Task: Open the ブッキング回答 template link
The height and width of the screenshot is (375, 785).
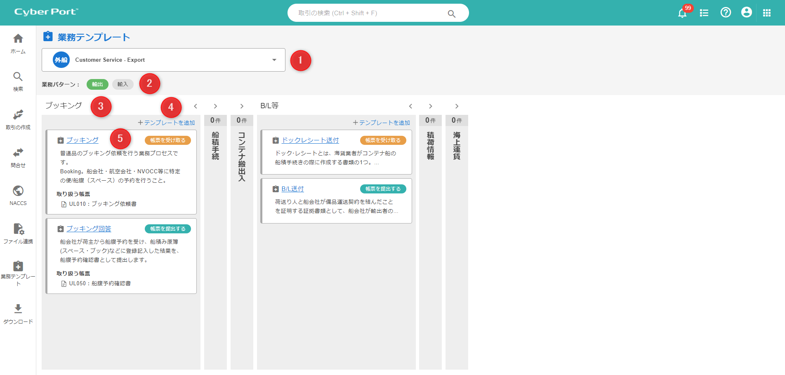Action: click(89, 229)
